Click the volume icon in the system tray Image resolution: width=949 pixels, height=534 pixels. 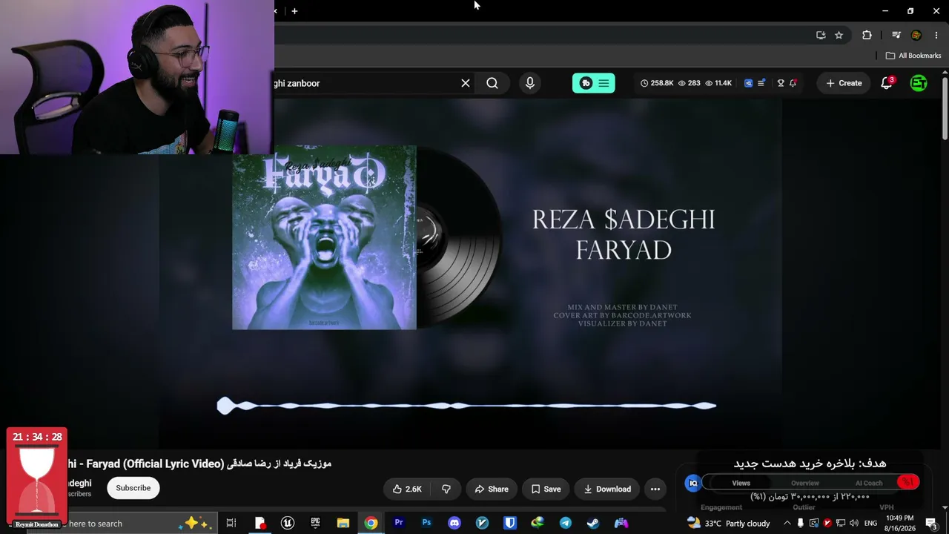pos(853,523)
